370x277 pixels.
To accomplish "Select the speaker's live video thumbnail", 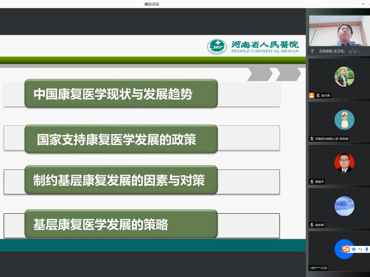I will click(339, 31).
